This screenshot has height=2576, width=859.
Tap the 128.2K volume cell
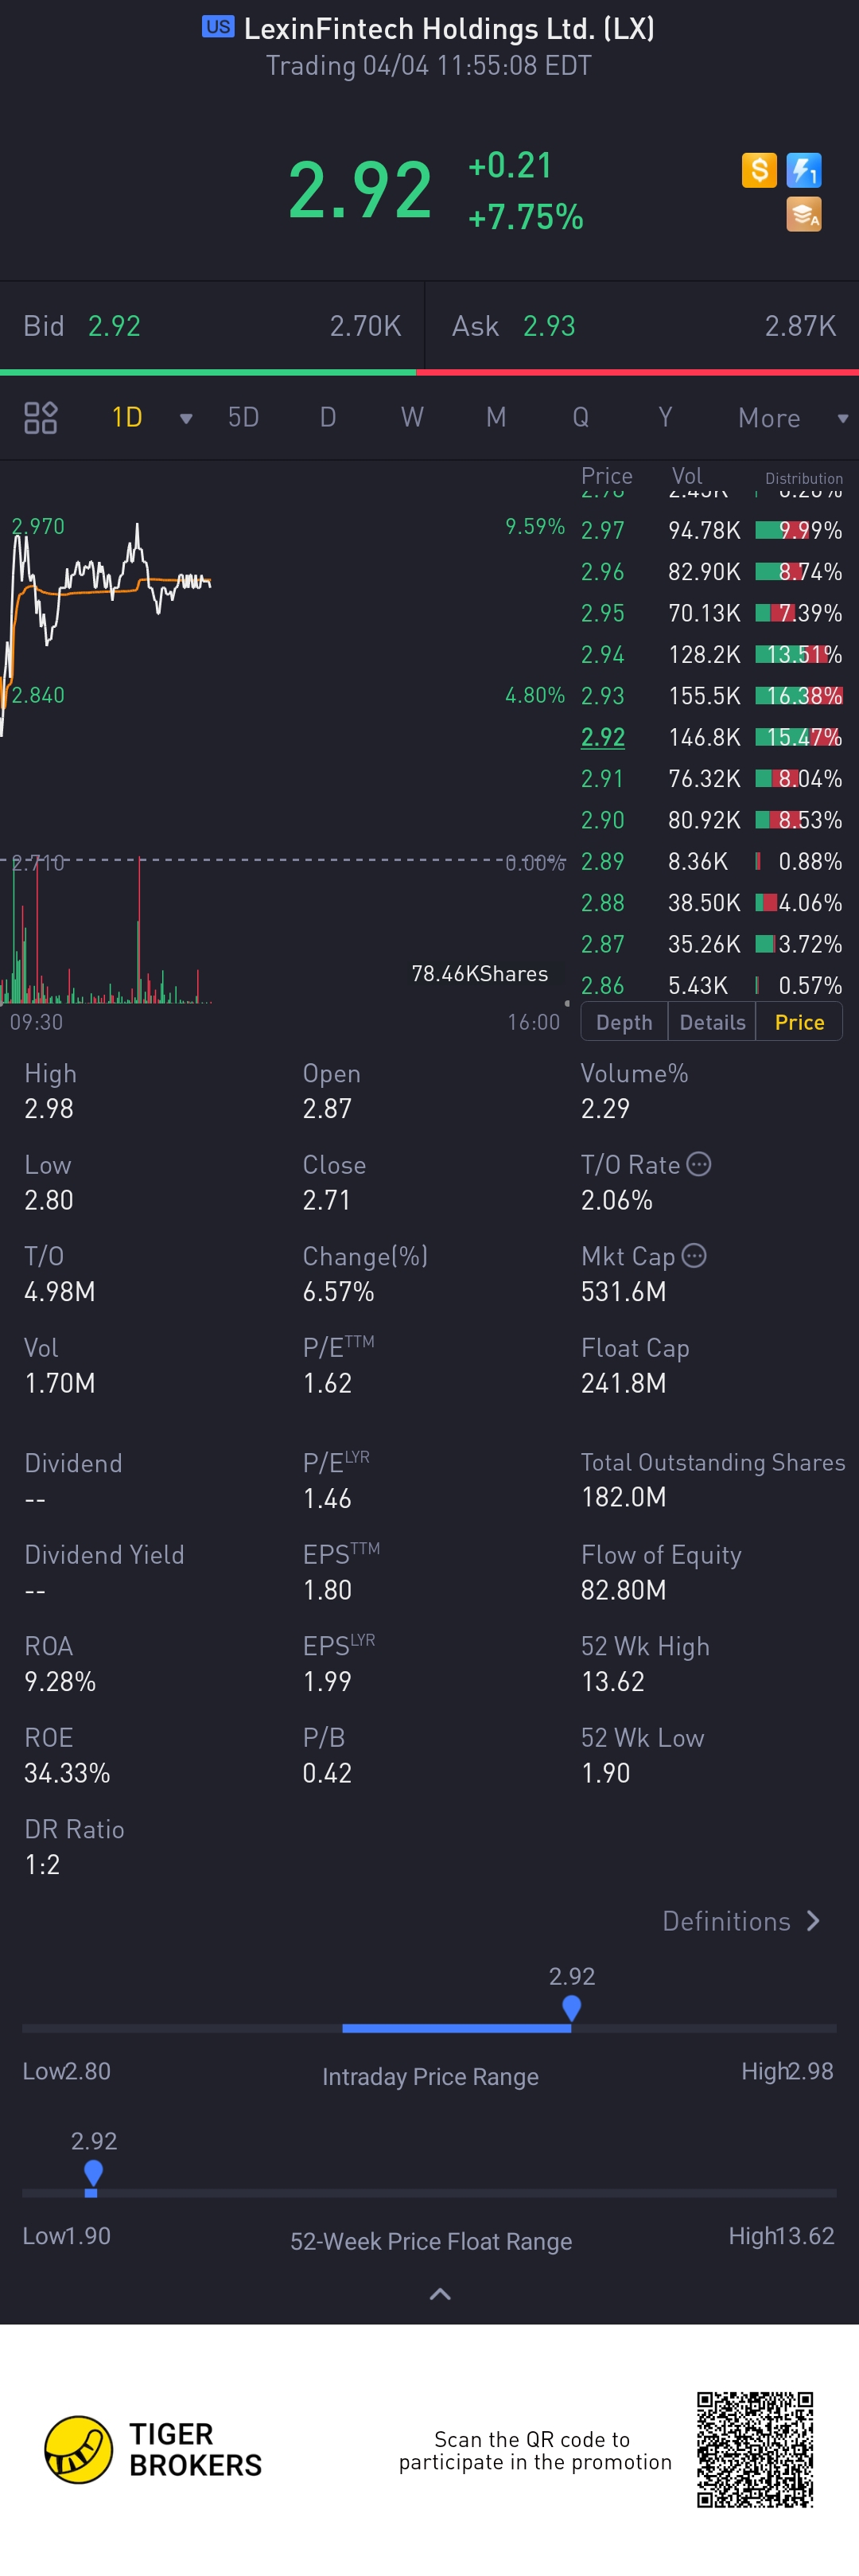704,654
